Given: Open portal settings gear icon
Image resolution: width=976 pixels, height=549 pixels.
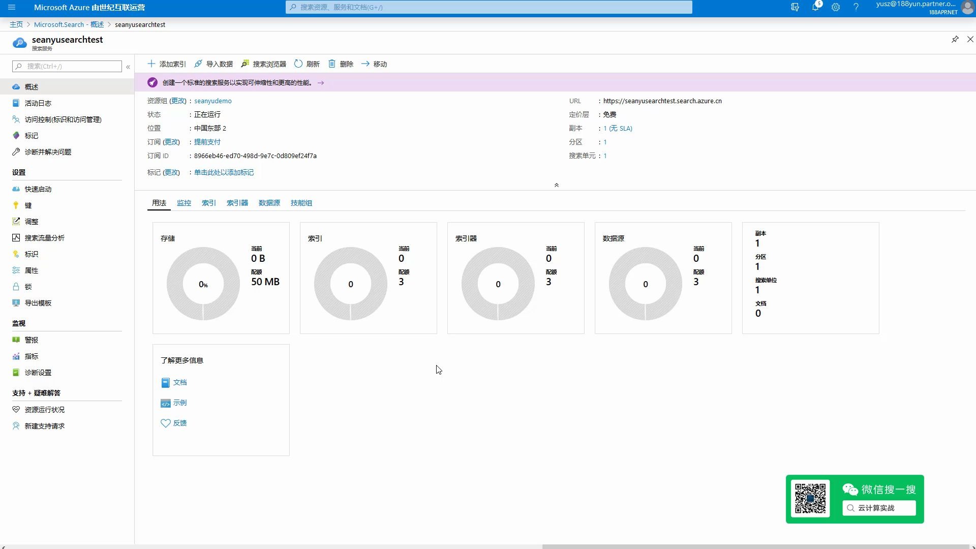Looking at the screenshot, I should (836, 7).
